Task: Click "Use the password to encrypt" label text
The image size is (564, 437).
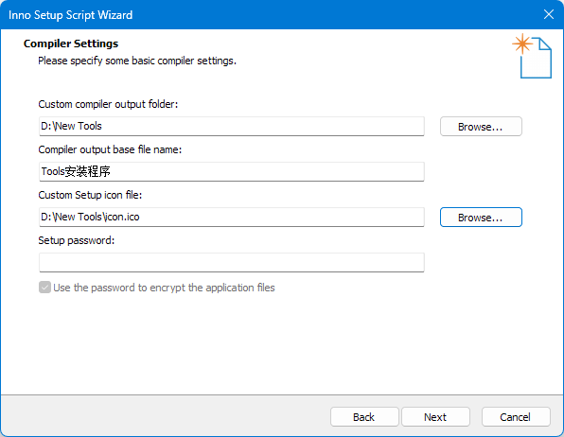Action: coord(119,288)
